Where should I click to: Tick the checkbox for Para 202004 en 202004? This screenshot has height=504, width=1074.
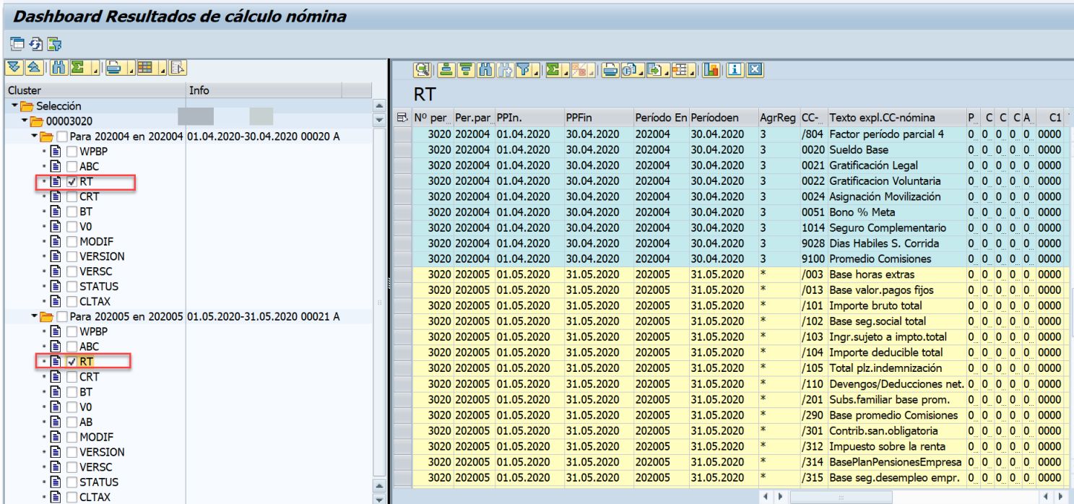pyautogui.click(x=62, y=136)
